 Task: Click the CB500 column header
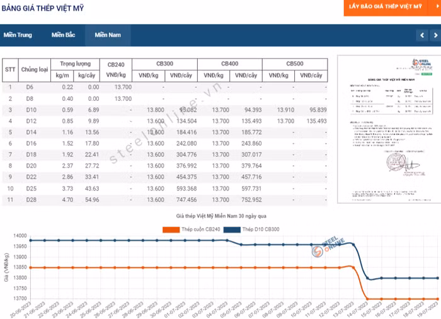(295, 64)
